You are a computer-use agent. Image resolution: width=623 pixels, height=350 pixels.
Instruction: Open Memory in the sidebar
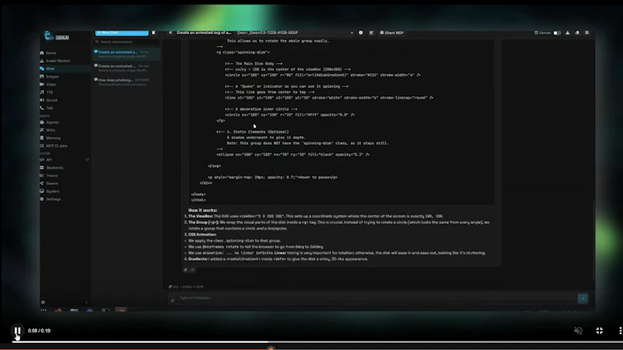point(53,138)
